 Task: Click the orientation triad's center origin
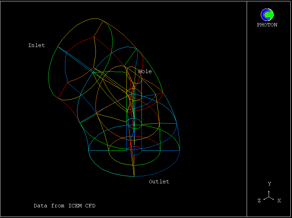point(269,197)
